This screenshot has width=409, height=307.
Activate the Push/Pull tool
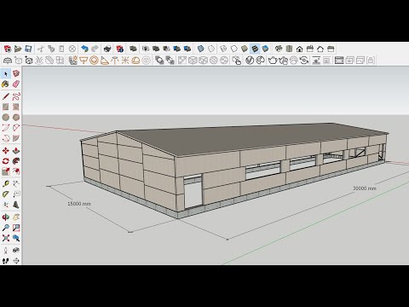click(x=16, y=151)
